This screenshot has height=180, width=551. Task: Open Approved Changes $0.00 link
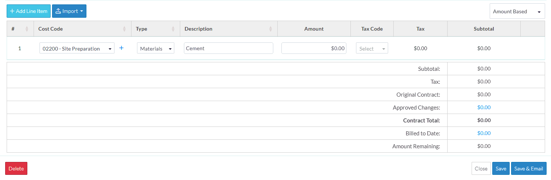pyautogui.click(x=484, y=107)
